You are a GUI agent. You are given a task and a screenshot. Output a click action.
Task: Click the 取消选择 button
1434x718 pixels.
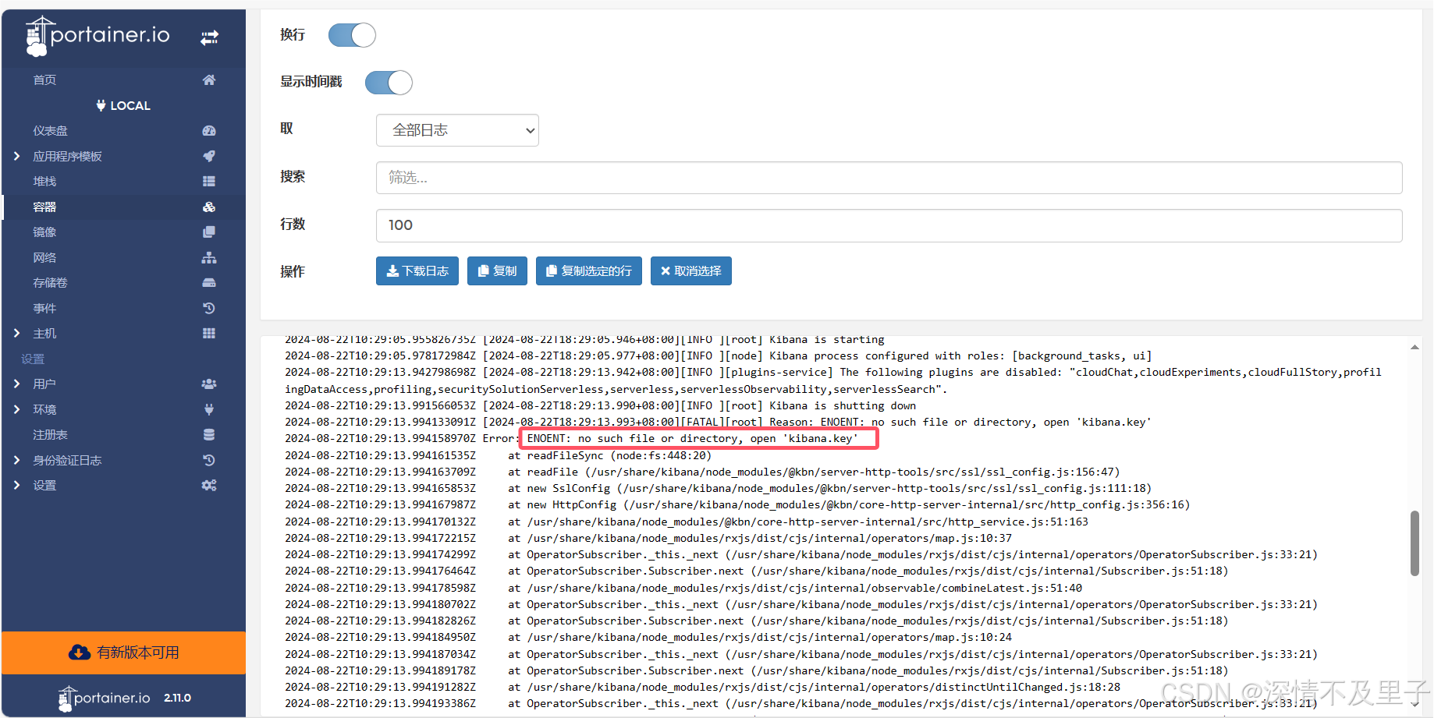691,271
